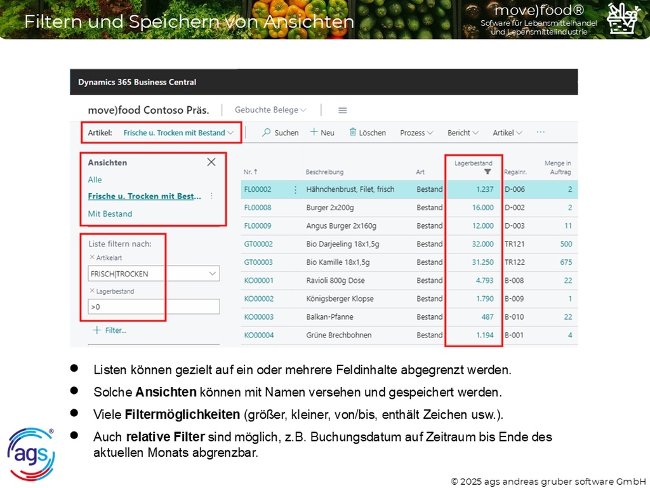650x488 pixels.
Task: Select the Frische u. Trocken mit Best... view
Action: [144, 196]
